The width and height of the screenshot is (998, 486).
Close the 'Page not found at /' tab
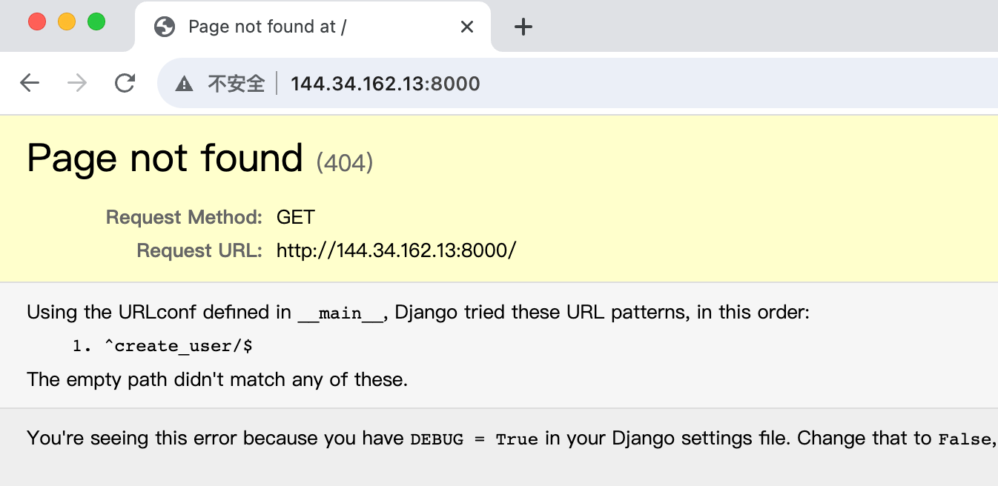coord(466,26)
